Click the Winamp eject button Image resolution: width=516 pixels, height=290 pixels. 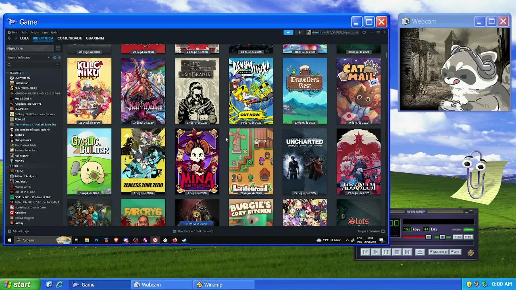[420, 252]
